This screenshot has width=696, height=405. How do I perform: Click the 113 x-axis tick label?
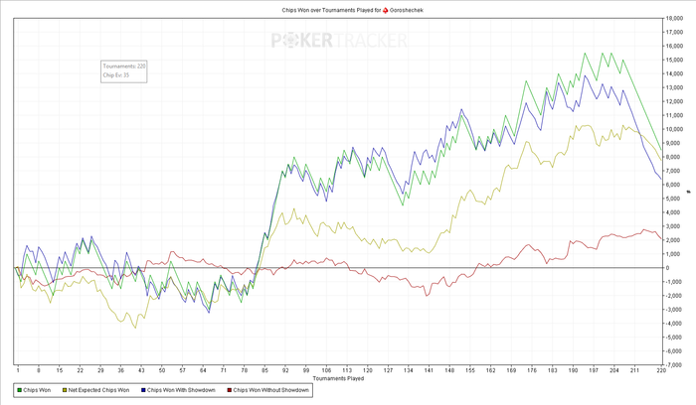pos(347,370)
